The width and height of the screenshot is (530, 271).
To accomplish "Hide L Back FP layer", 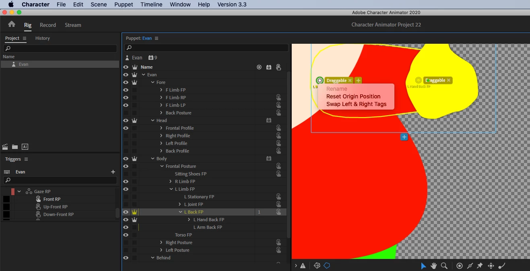I will (126, 212).
